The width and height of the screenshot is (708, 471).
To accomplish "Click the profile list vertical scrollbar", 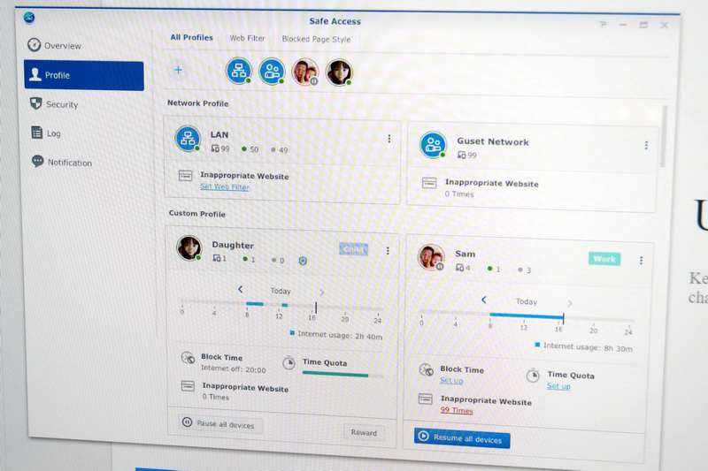I will pos(663,136).
